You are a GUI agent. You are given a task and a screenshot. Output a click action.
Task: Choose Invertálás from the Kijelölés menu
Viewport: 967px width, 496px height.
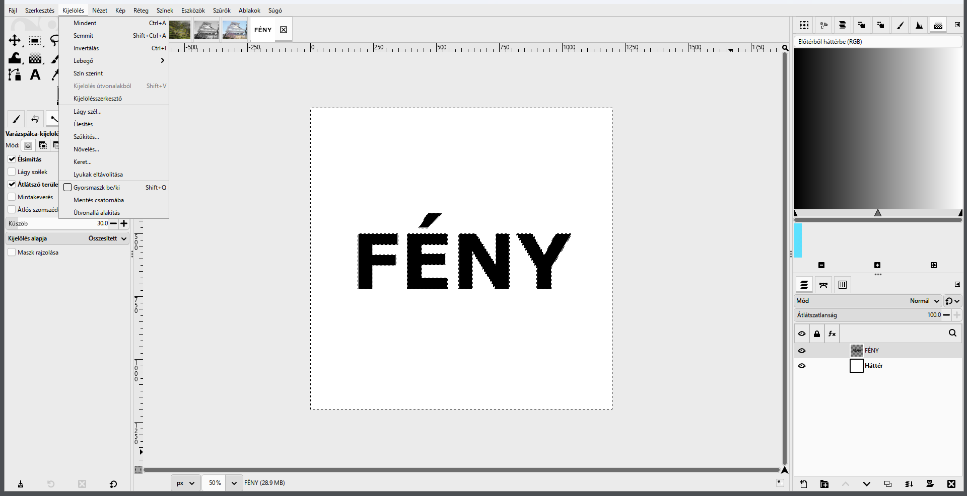pyautogui.click(x=114, y=48)
